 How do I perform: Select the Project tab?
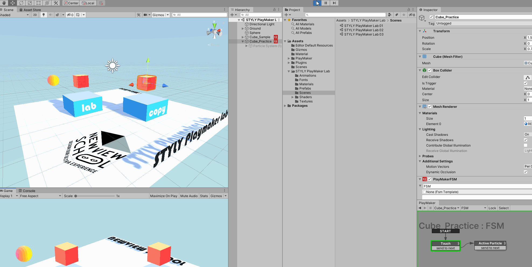(292, 10)
